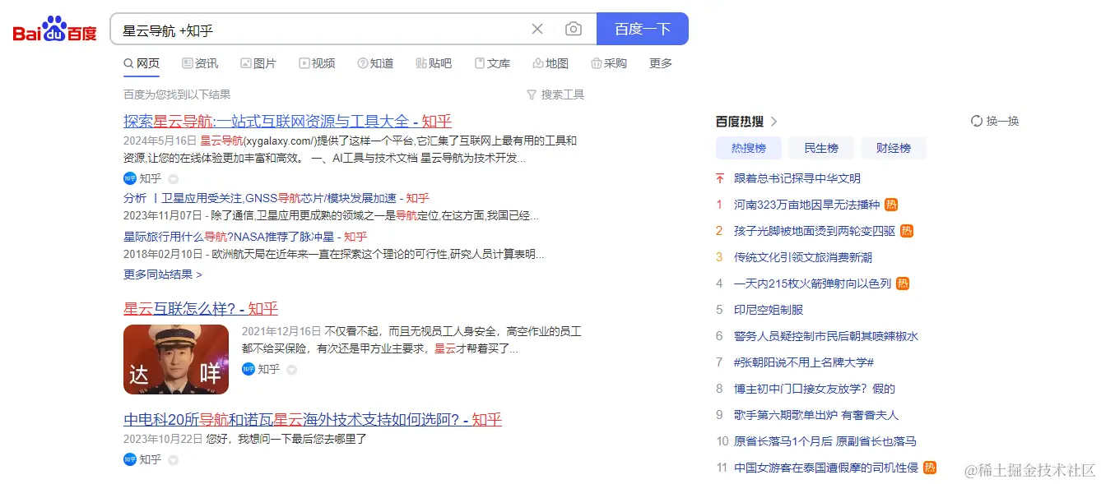Screen dimensions: 1101x484
Task: Open hot topic 跟着总书记探寻中华文明
Action: 797,178
